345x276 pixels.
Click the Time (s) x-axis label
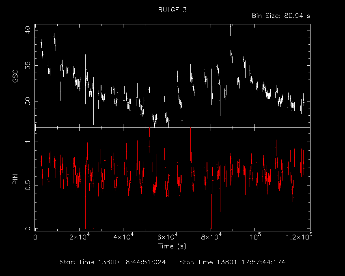172,246
